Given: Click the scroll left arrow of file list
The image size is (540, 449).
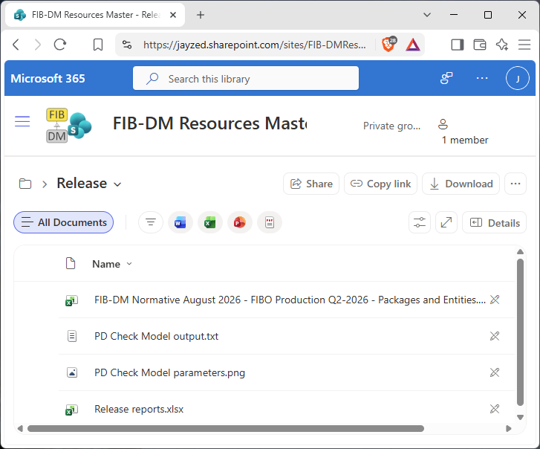Looking at the screenshot, I should coord(20,428).
